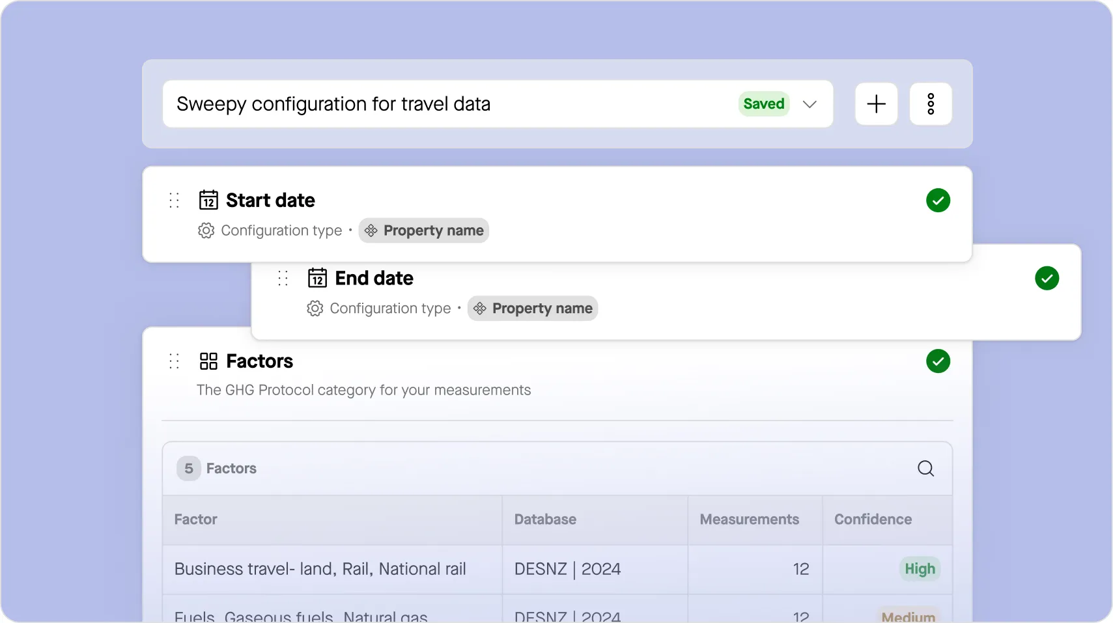The width and height of the screenshot is (1113, 623).
Task: Toggle the green checkmark on Start date
Action: click(x=938, y=200)
